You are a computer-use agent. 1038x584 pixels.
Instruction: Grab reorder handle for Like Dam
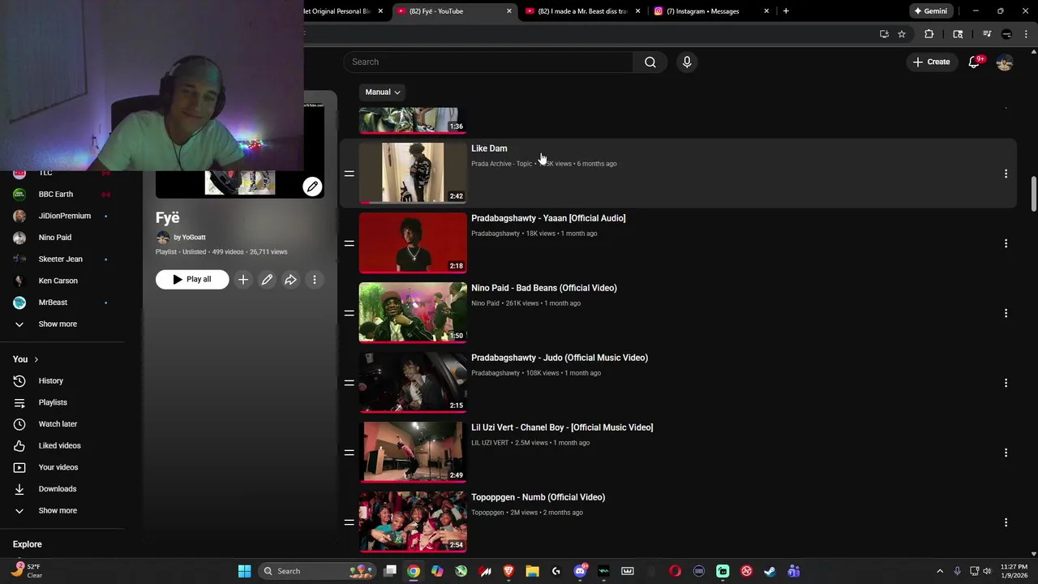pyautogui.click(x=349, y=174)
